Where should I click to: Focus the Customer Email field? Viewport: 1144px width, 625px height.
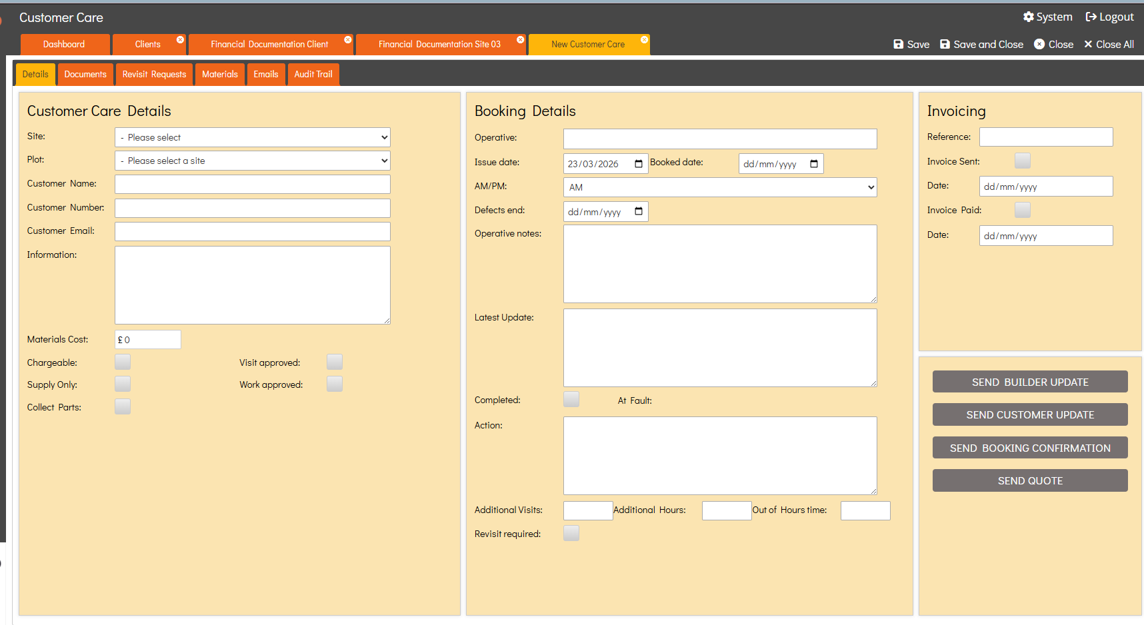[253, 231]
